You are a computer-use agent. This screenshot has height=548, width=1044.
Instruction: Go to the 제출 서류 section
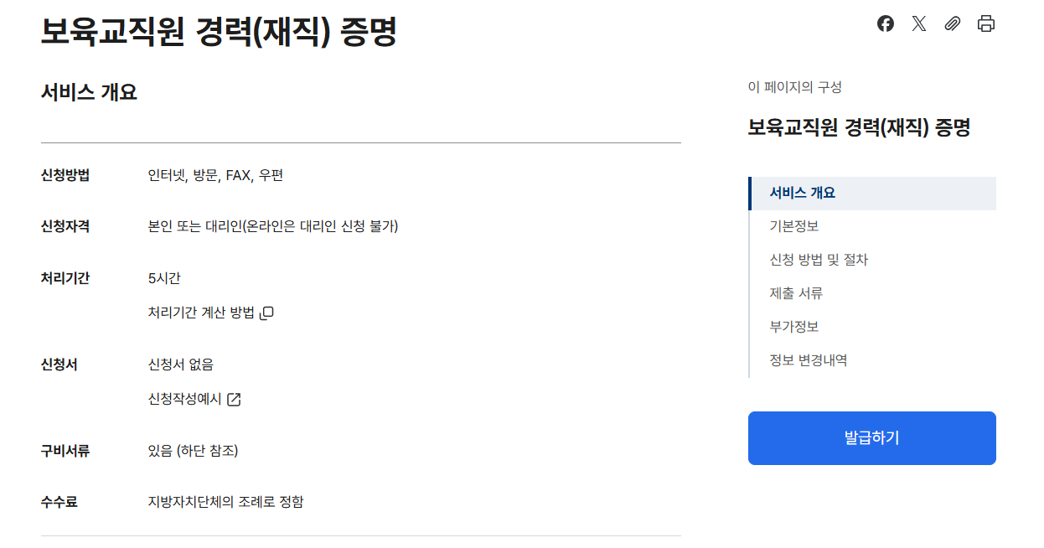coord(796,293)
